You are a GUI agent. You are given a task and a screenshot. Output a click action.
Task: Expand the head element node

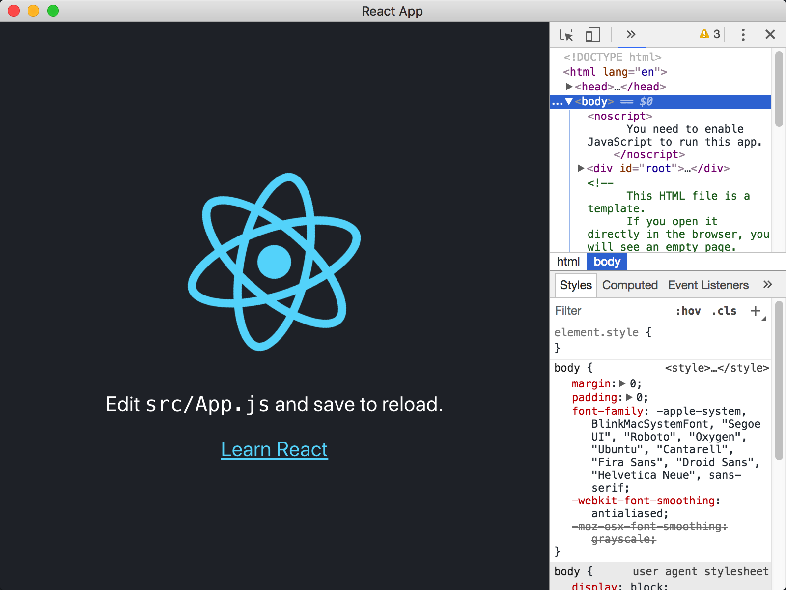tap(569, 87)
